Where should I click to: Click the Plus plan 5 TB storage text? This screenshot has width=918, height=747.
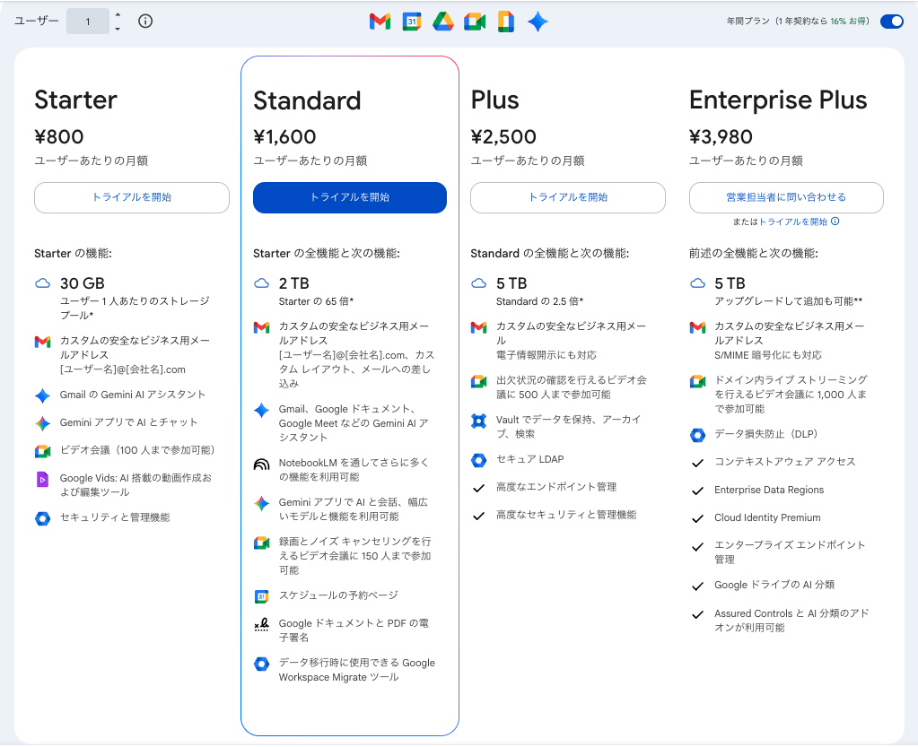[511, 283]
